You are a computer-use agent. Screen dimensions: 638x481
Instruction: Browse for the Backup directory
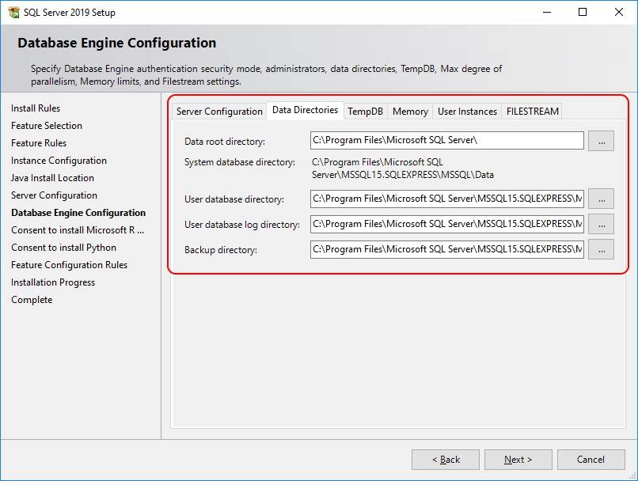coord(601,249)
